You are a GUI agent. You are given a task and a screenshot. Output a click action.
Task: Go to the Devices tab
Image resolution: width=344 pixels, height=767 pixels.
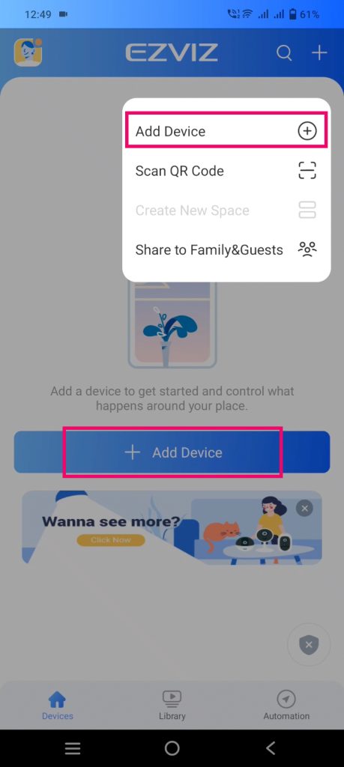[57, 705]
